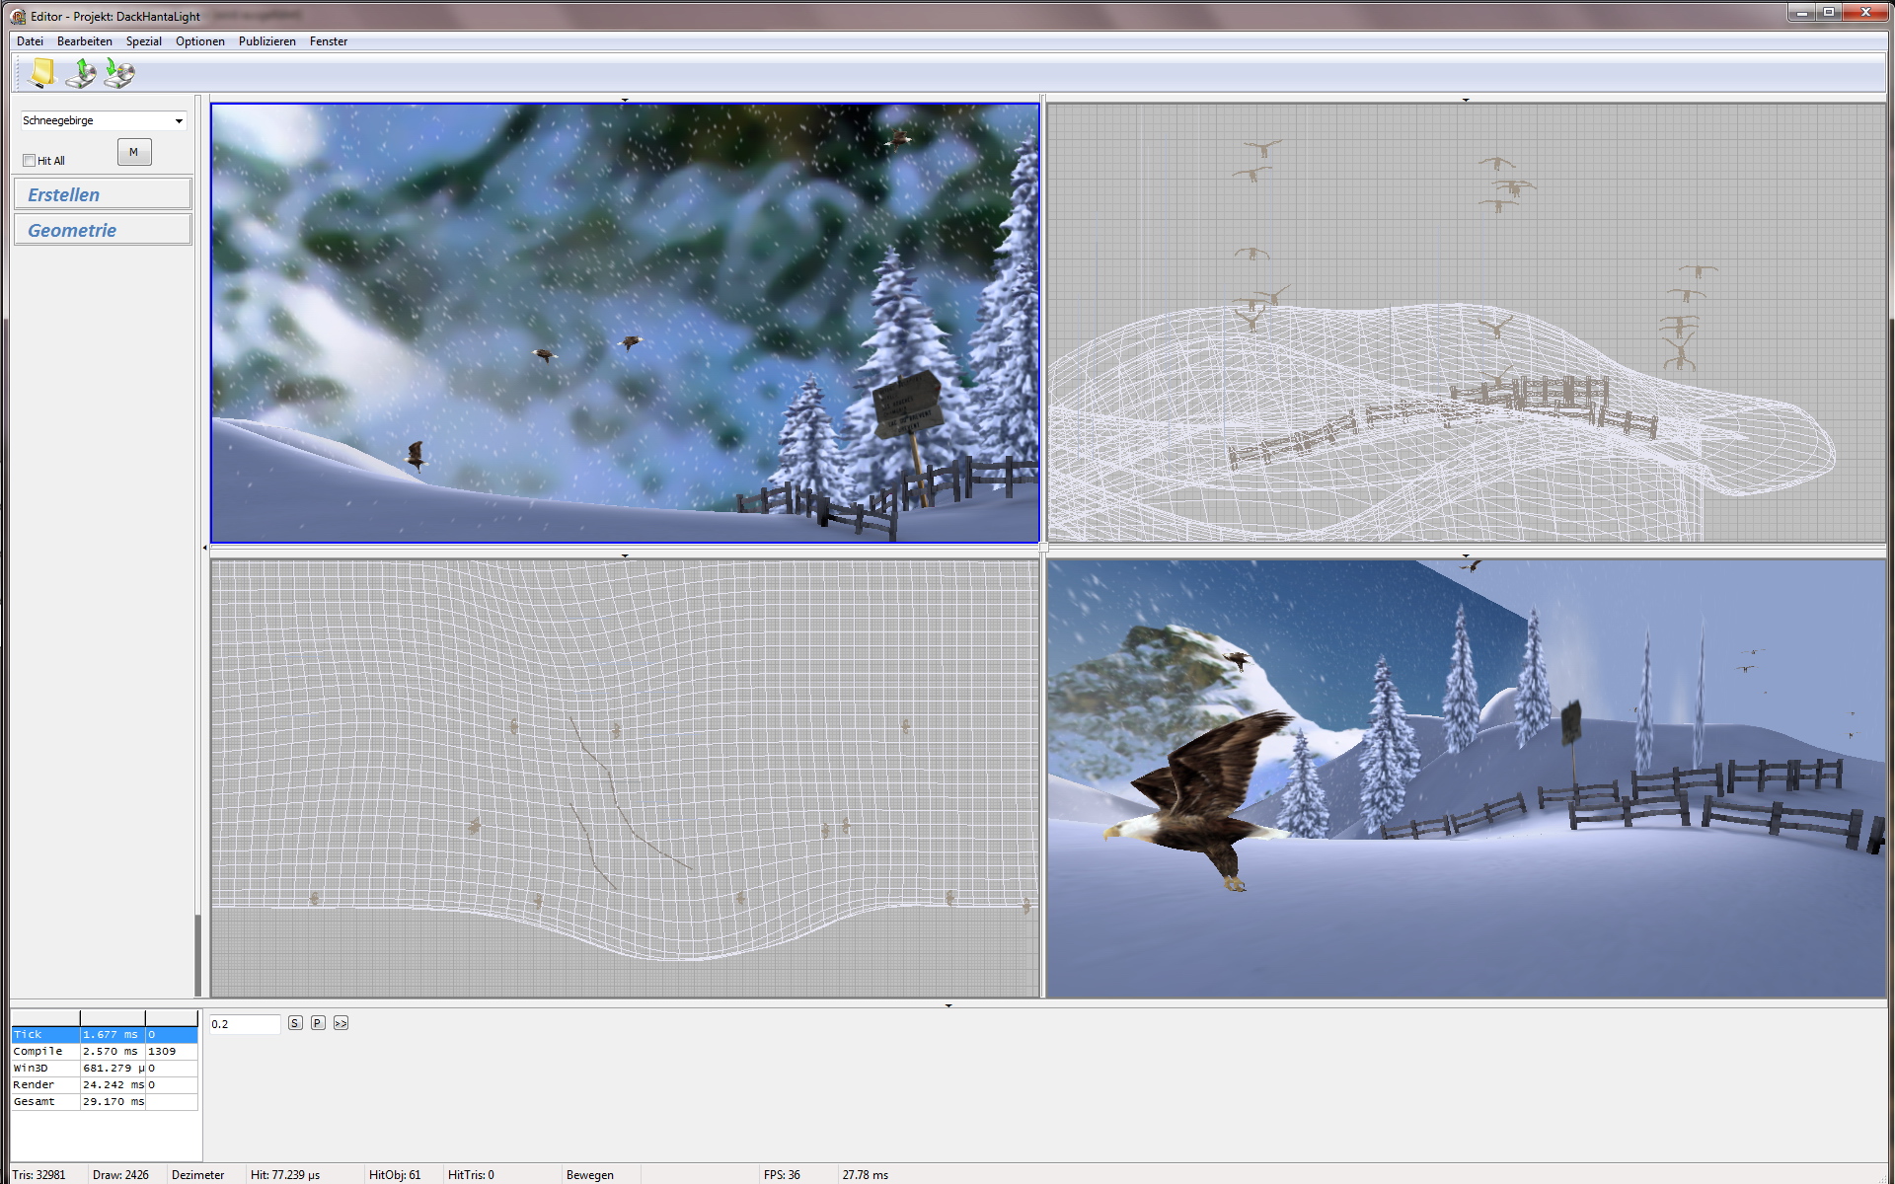Open the Schneegebirge dropdown list
This screenshot has height=1184, width=1895.
pyautogui.click(x=178, y=121)
